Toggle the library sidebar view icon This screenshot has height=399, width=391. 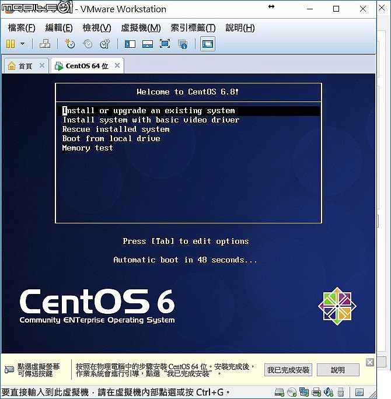[130, 44]
